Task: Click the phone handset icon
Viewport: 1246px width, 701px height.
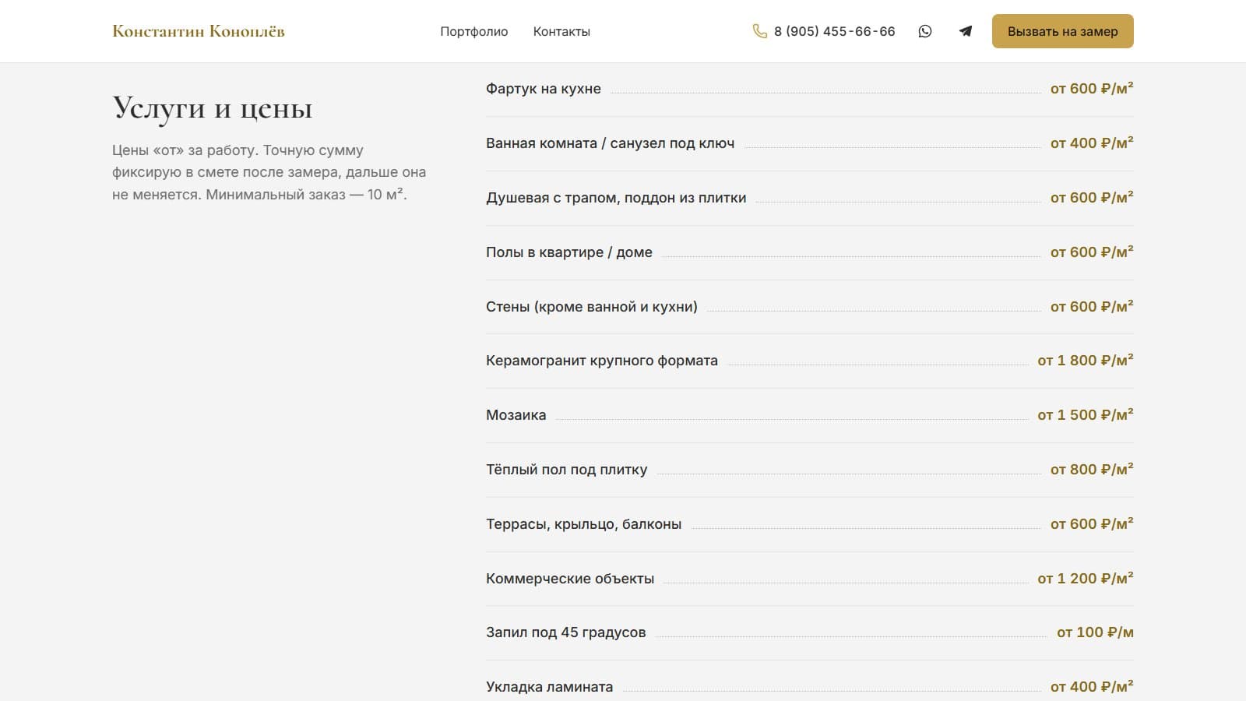Action: [x=760, y=31]
